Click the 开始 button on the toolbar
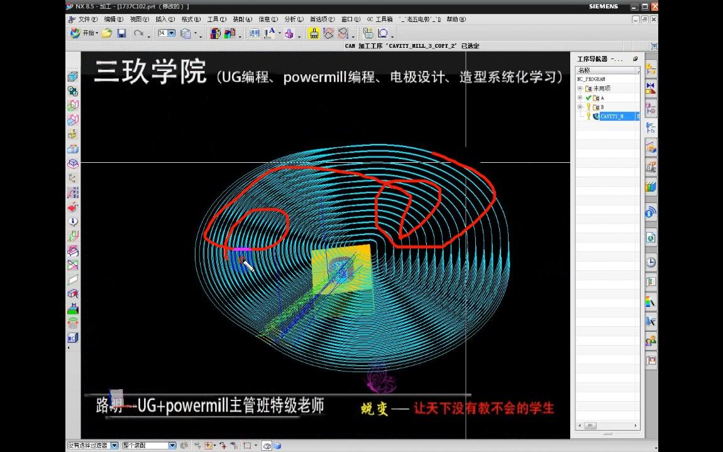This screenshot has height=452, width=723. pyautogui.click(x=87, y=33)
